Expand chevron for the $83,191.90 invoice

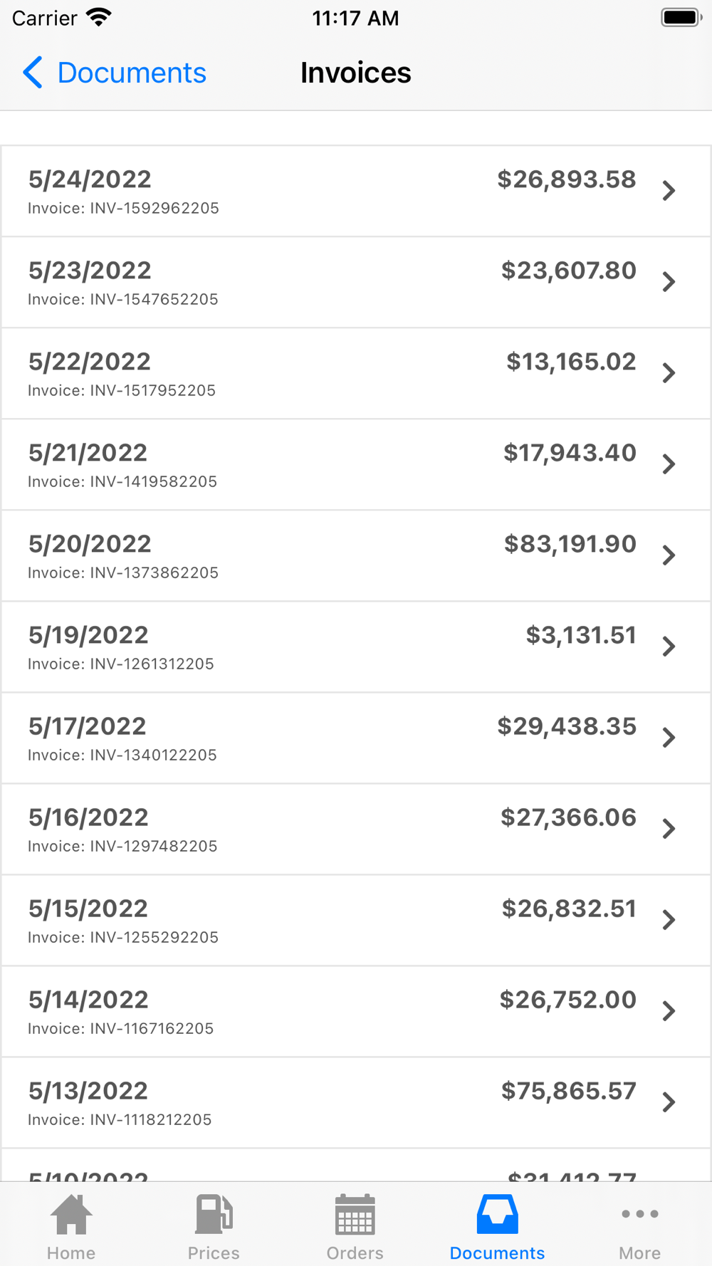[x=669, y=555]
